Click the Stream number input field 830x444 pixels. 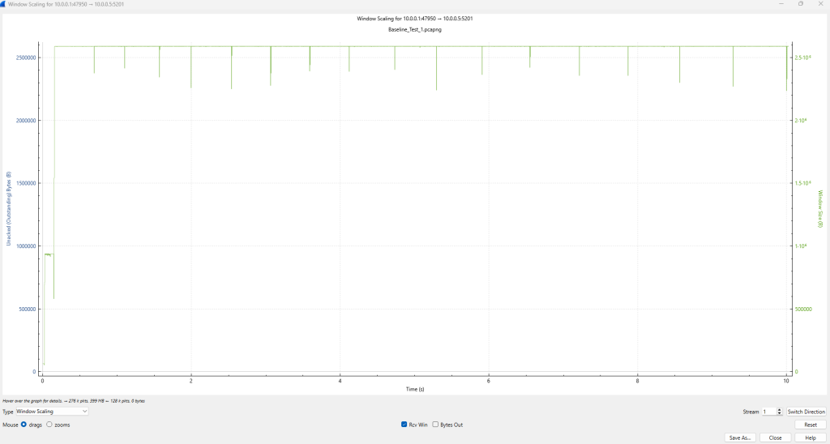(x=768, y=412)
